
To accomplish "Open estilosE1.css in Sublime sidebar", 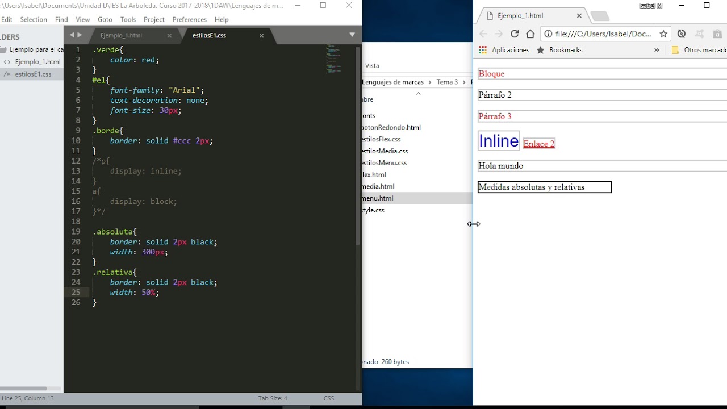I will click(32, 74).
